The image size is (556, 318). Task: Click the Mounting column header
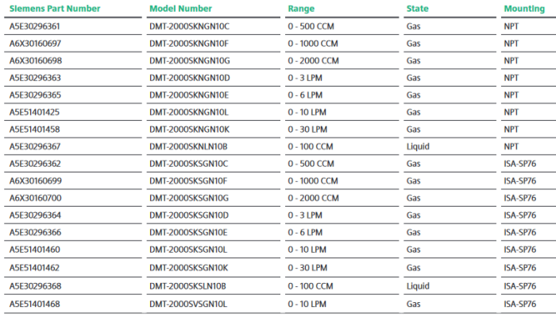pyautogui.click(x=523, y=8)
